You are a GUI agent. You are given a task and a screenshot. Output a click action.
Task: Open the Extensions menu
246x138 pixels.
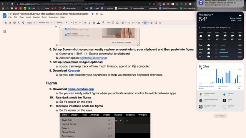tap(53, 17)
